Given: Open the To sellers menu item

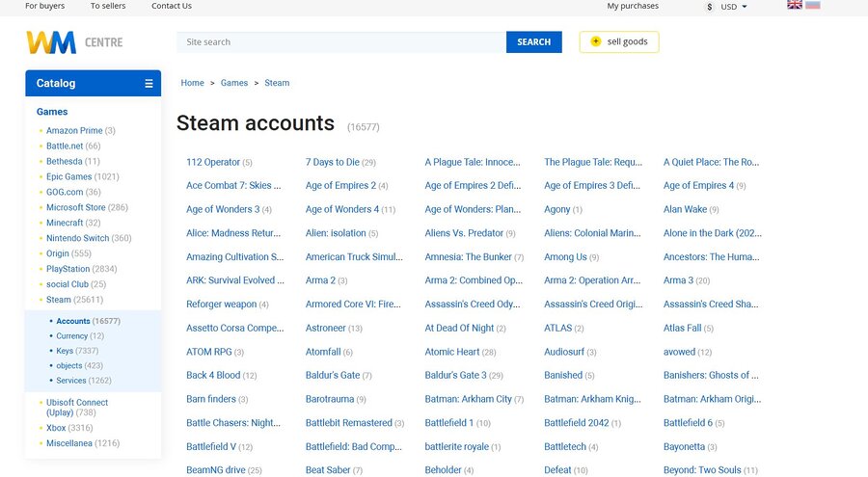Looking at the screenshot, I should (x=108, y=6).
